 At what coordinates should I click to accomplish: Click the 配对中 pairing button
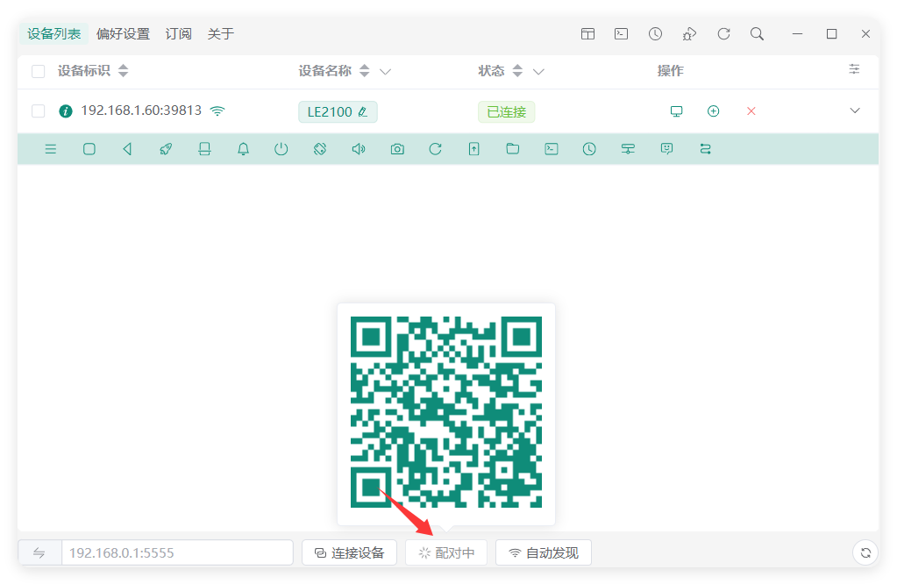coord(446,552)
